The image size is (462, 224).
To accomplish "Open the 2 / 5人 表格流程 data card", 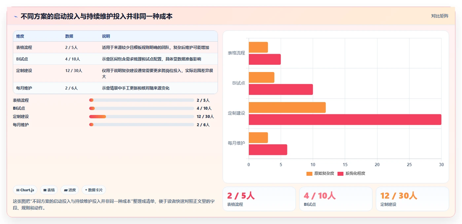I will 259,199.
